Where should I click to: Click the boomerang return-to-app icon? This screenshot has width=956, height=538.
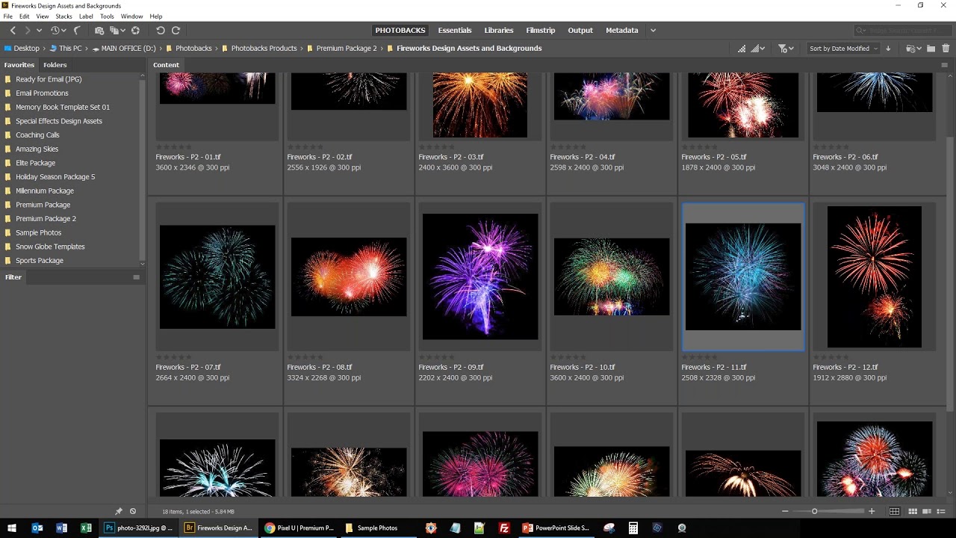tap(77, 31)
